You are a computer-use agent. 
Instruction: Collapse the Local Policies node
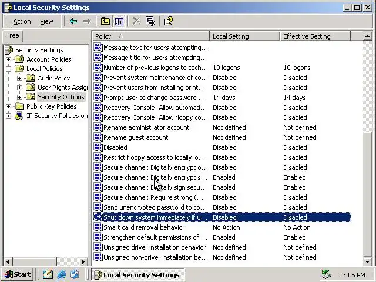(x=8, y=69)
